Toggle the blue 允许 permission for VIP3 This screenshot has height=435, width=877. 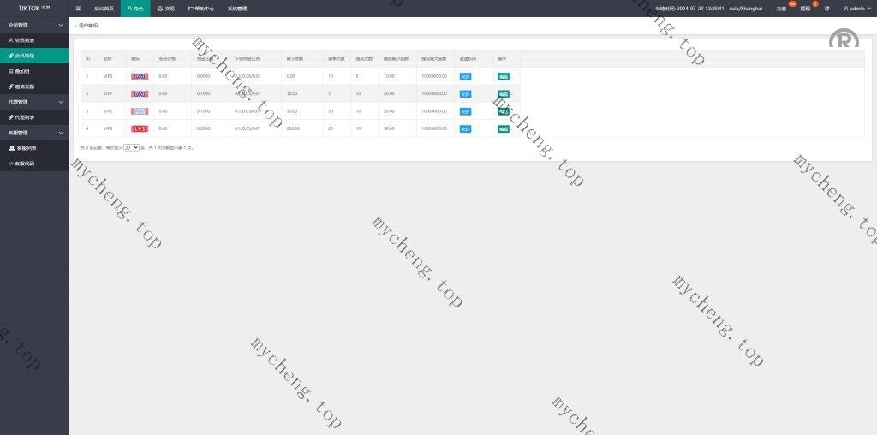465,128
